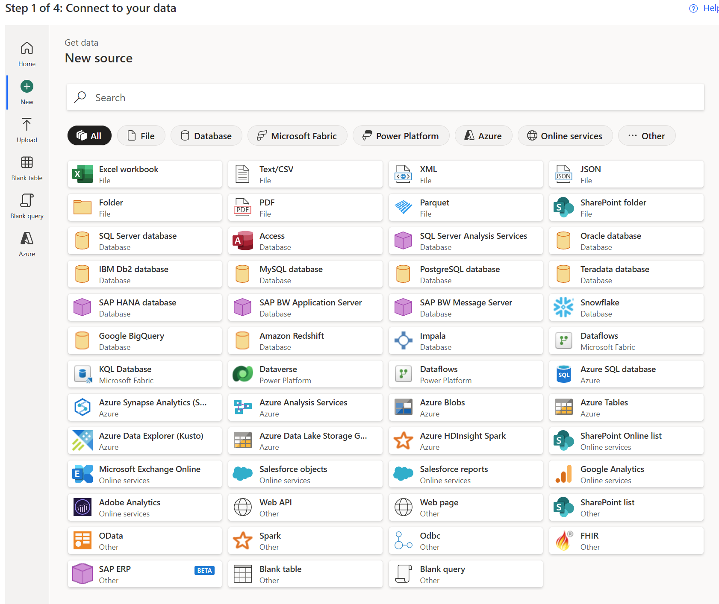Select the Google Analytics icon

tap(563, 474)
